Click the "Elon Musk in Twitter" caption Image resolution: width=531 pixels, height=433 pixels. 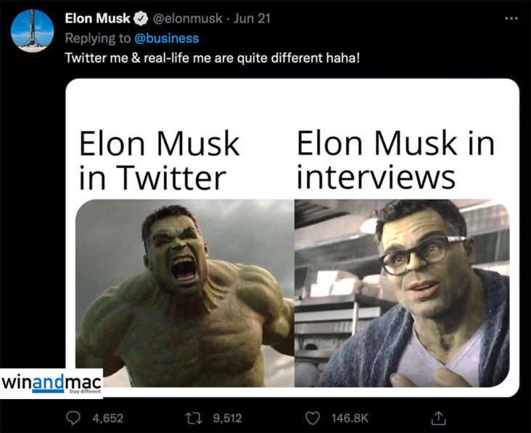pos(158,160)
